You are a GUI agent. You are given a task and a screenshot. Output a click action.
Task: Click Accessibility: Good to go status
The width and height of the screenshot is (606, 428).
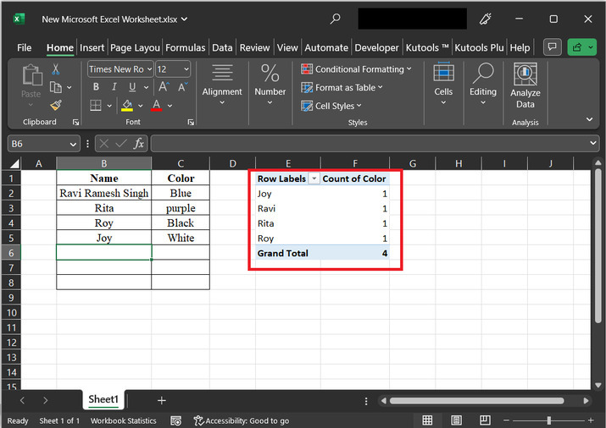pyautogui.click(x=242, y=420)
